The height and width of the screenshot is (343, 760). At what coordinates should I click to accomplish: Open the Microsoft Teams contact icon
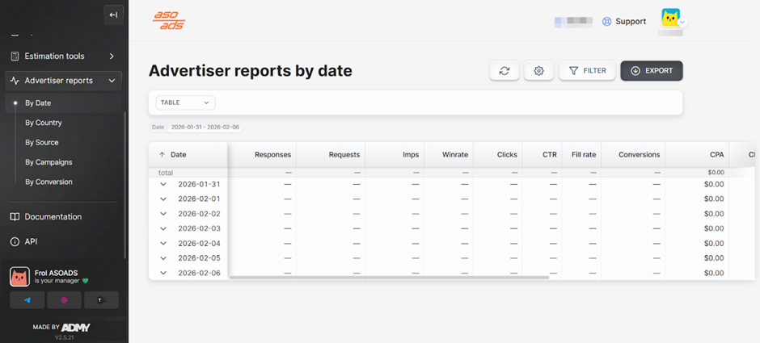point(101,300)
